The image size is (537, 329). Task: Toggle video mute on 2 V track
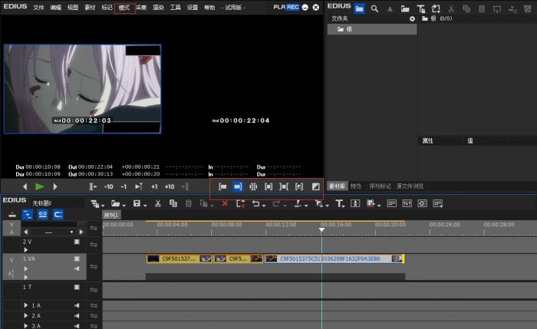(x=77, y=242)
